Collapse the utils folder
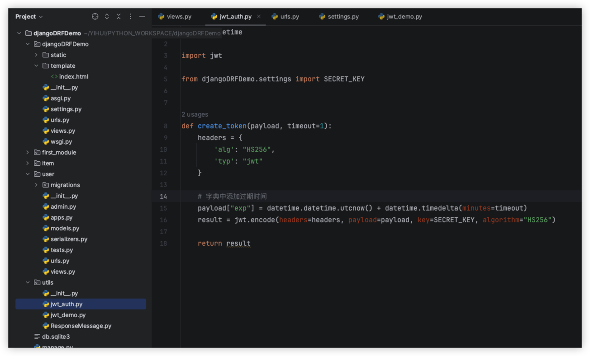The width and height of the screenshot is (590, 356). (x=28, y=283)
